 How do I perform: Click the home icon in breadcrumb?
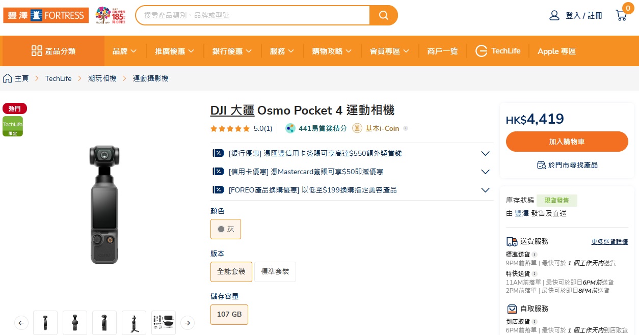tap(8, 78)
